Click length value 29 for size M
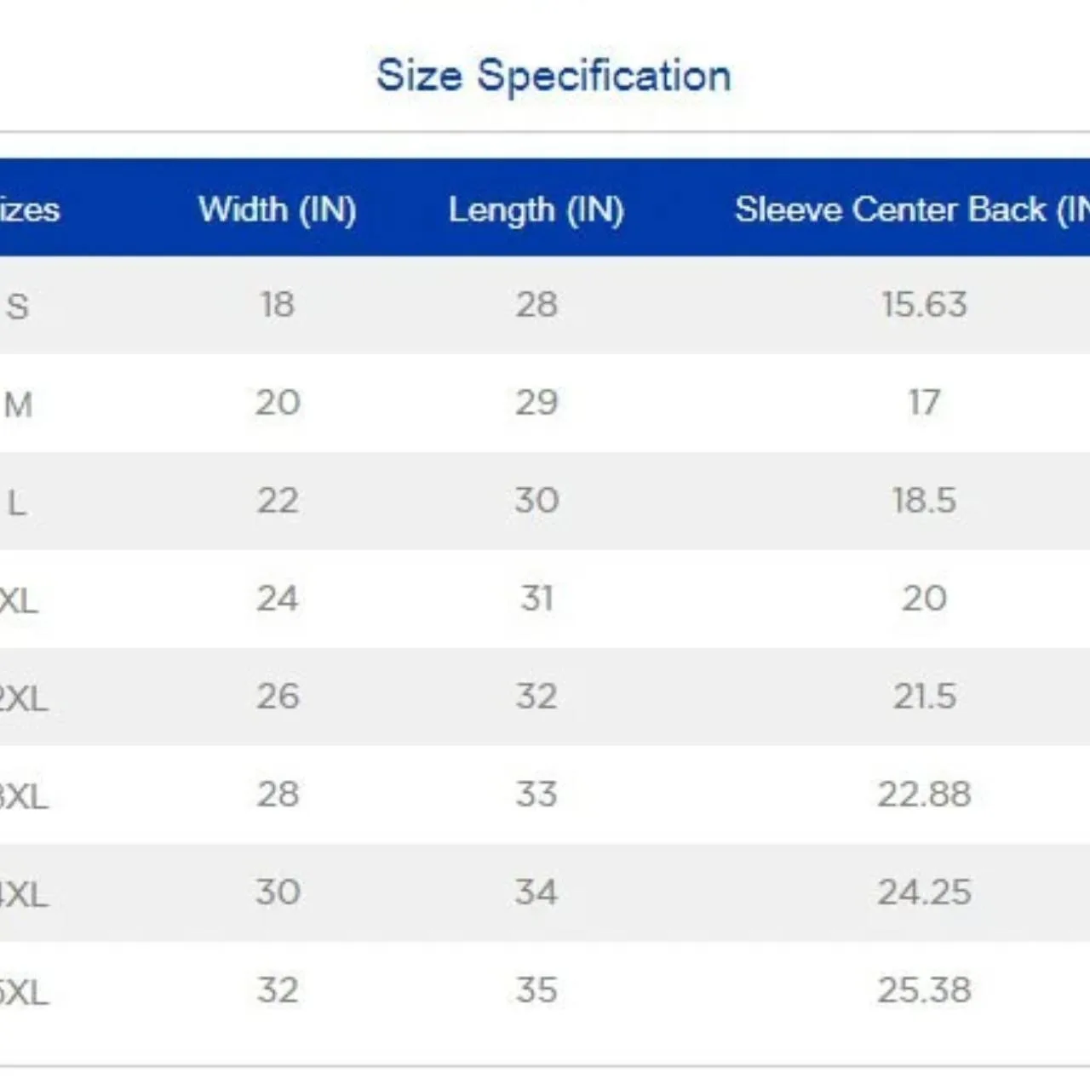1090x1090 pixels. (536, 403)
